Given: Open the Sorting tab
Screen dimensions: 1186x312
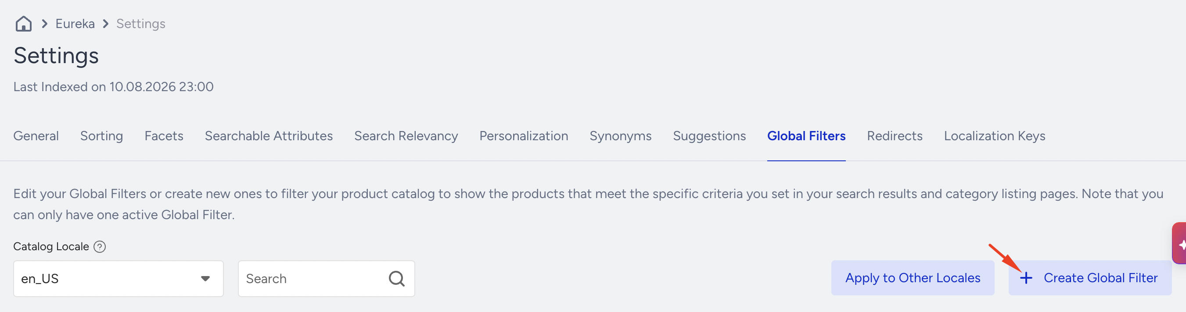Looking at the screenshot, I should click(102, 136).
